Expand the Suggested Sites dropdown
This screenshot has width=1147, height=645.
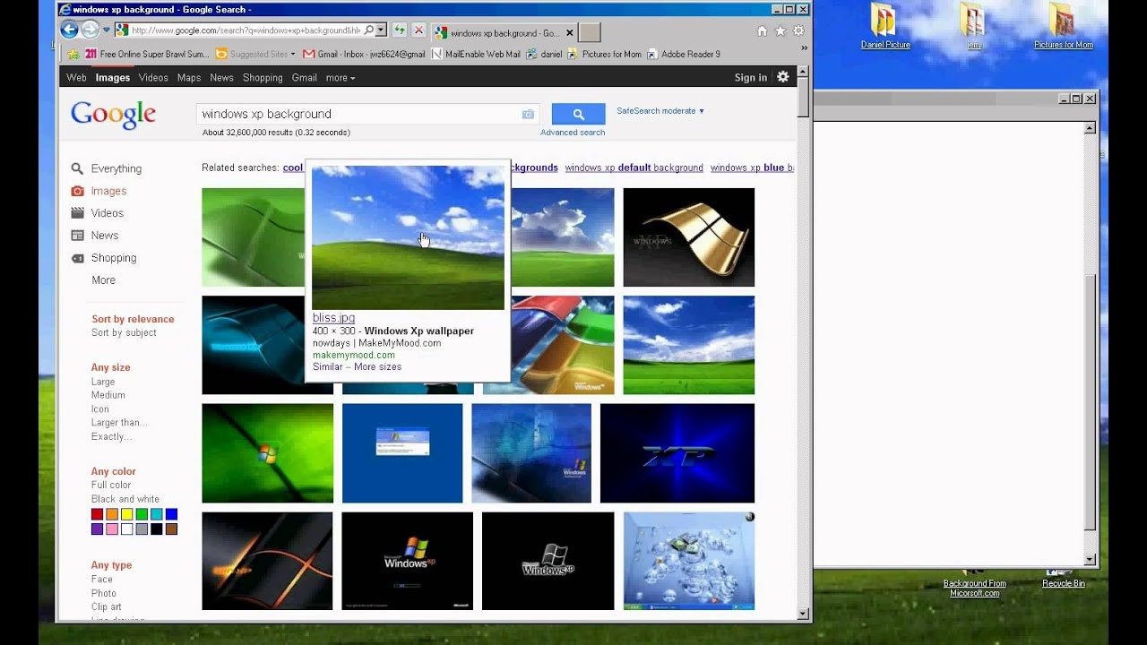[293, 55]
